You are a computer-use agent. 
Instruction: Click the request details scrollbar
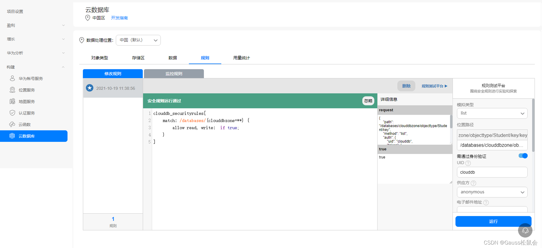451,122
